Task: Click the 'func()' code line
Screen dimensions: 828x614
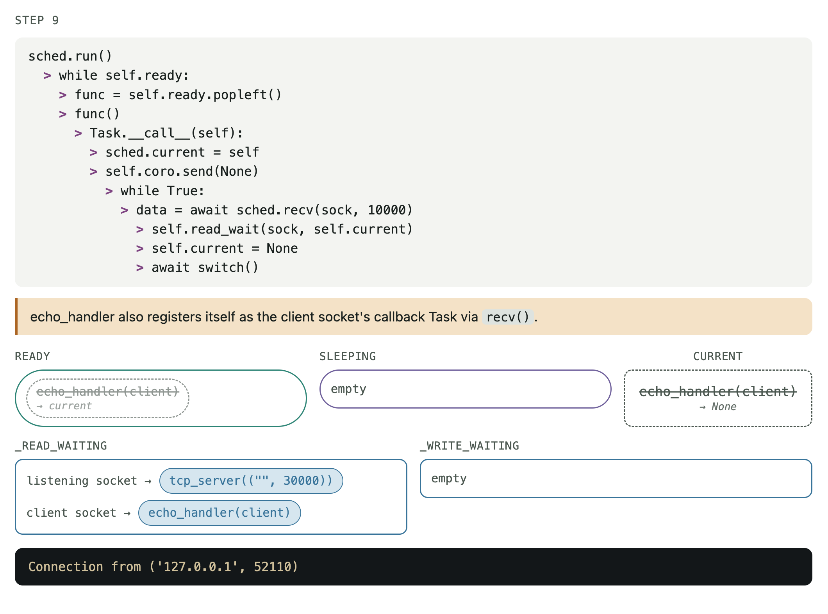Action: coord(97,114)
